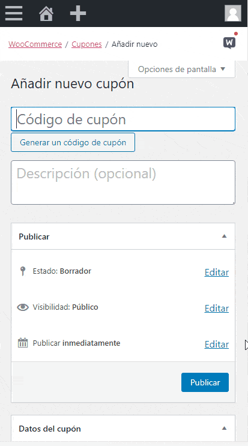The height and width of the screenshot is (446, 248).
Task: Follow the Cupones breadcrumb link
Action: coord(86,44)
